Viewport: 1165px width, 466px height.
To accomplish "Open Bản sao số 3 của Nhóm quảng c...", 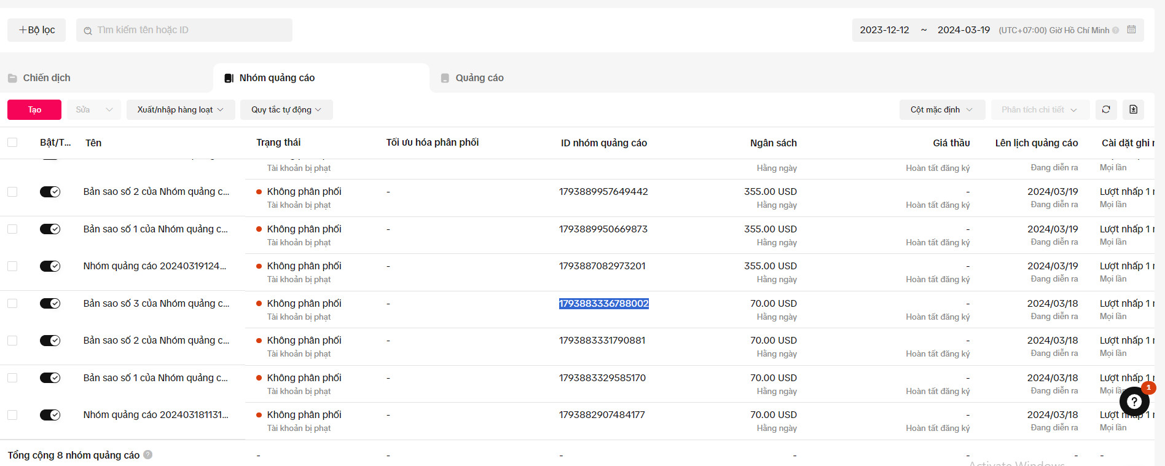I will click(157, 303).
